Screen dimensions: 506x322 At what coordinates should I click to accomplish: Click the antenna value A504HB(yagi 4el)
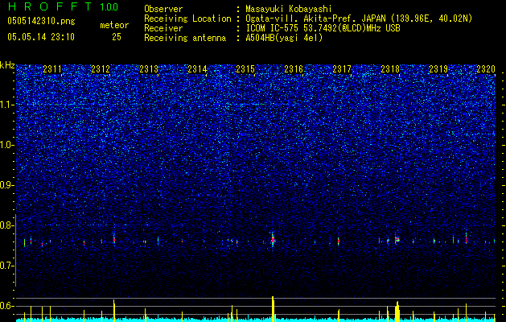pos(284,38)
